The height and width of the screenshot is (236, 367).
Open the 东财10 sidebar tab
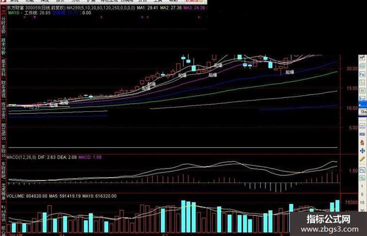(x=3, y=151)
